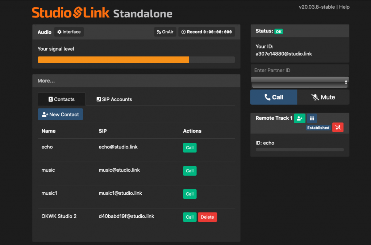Open the audio Interface settings

pos(69,32)
